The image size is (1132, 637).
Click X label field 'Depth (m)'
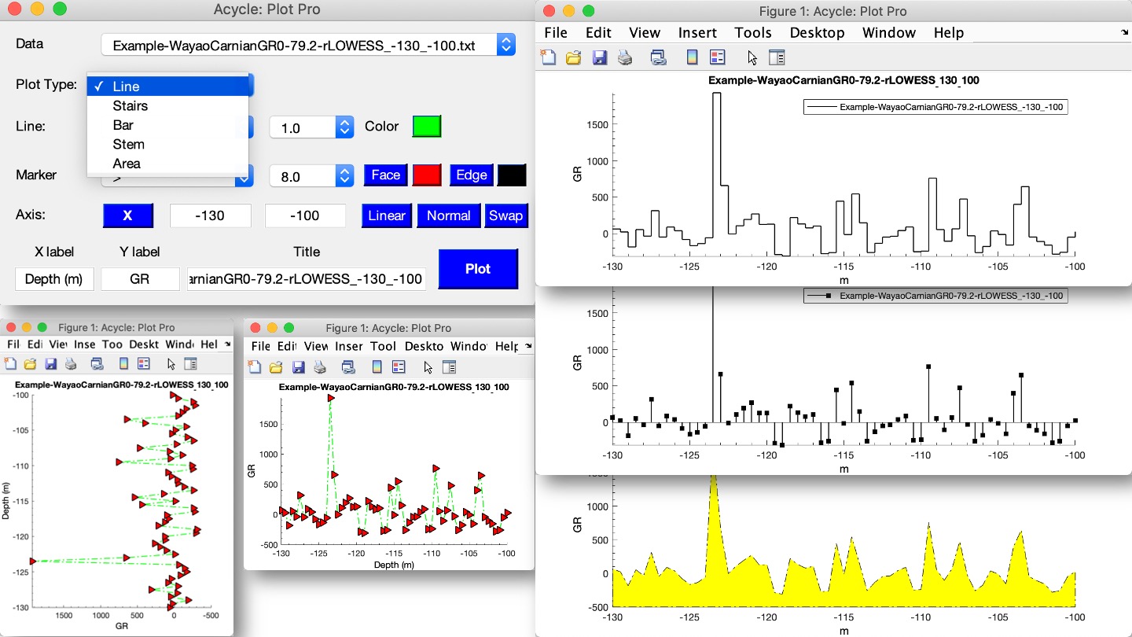(x=54, y=279)
